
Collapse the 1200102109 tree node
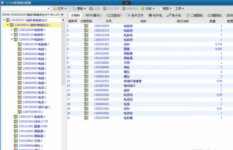pyautogui.click(x=12, y=39)
